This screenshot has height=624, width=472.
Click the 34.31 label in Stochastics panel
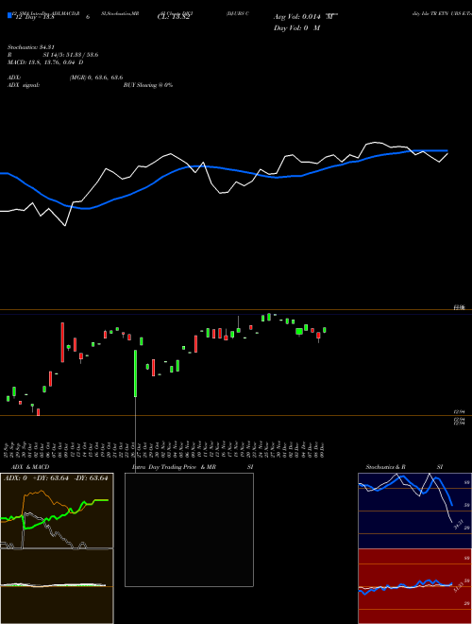[x=458, y=524]
